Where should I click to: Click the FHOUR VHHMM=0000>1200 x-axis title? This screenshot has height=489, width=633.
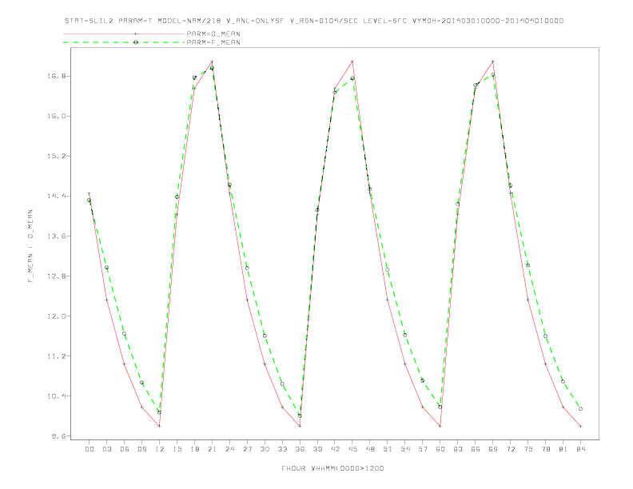(x=332, y=468)
